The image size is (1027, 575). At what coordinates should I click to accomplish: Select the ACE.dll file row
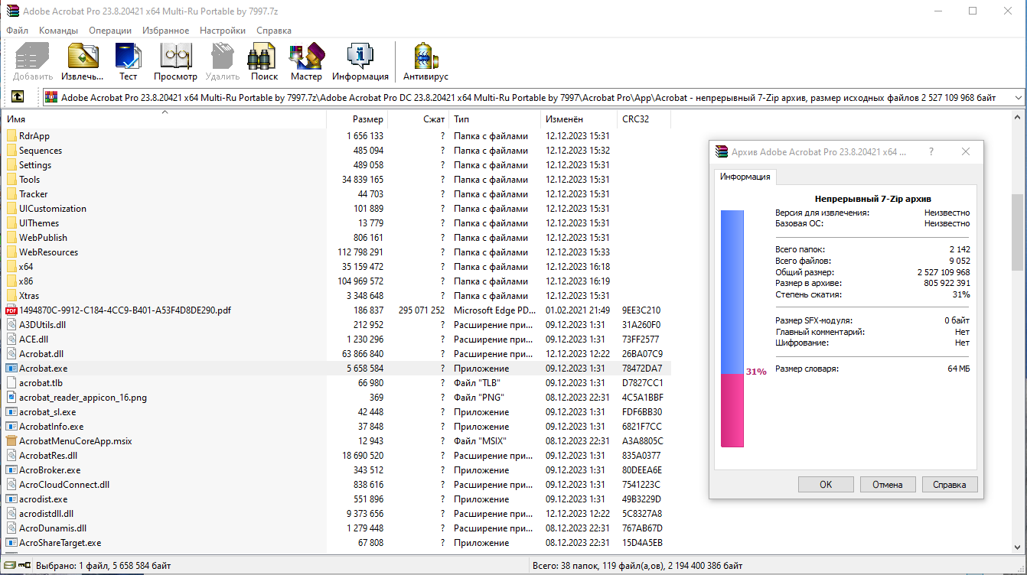tap(337, 339)
